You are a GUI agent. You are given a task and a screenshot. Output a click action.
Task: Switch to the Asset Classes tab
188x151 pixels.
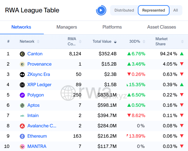pyautogui.click(x=161, y=27)
